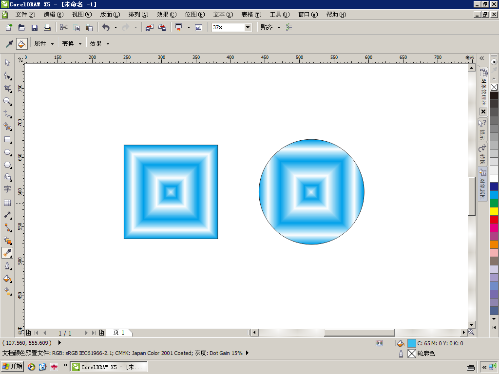Screen dimensions: 499x374
Task: Open navigator zoom icon at corner
Action: [471, 332]
